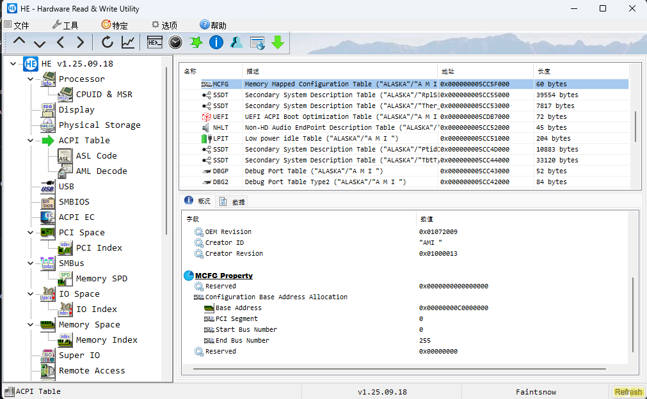Select the DBG2 table row
This screenshot has width=647, height=399.
(404, 182)
